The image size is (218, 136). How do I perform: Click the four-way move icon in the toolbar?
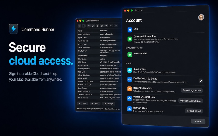(x=111, y=26)
